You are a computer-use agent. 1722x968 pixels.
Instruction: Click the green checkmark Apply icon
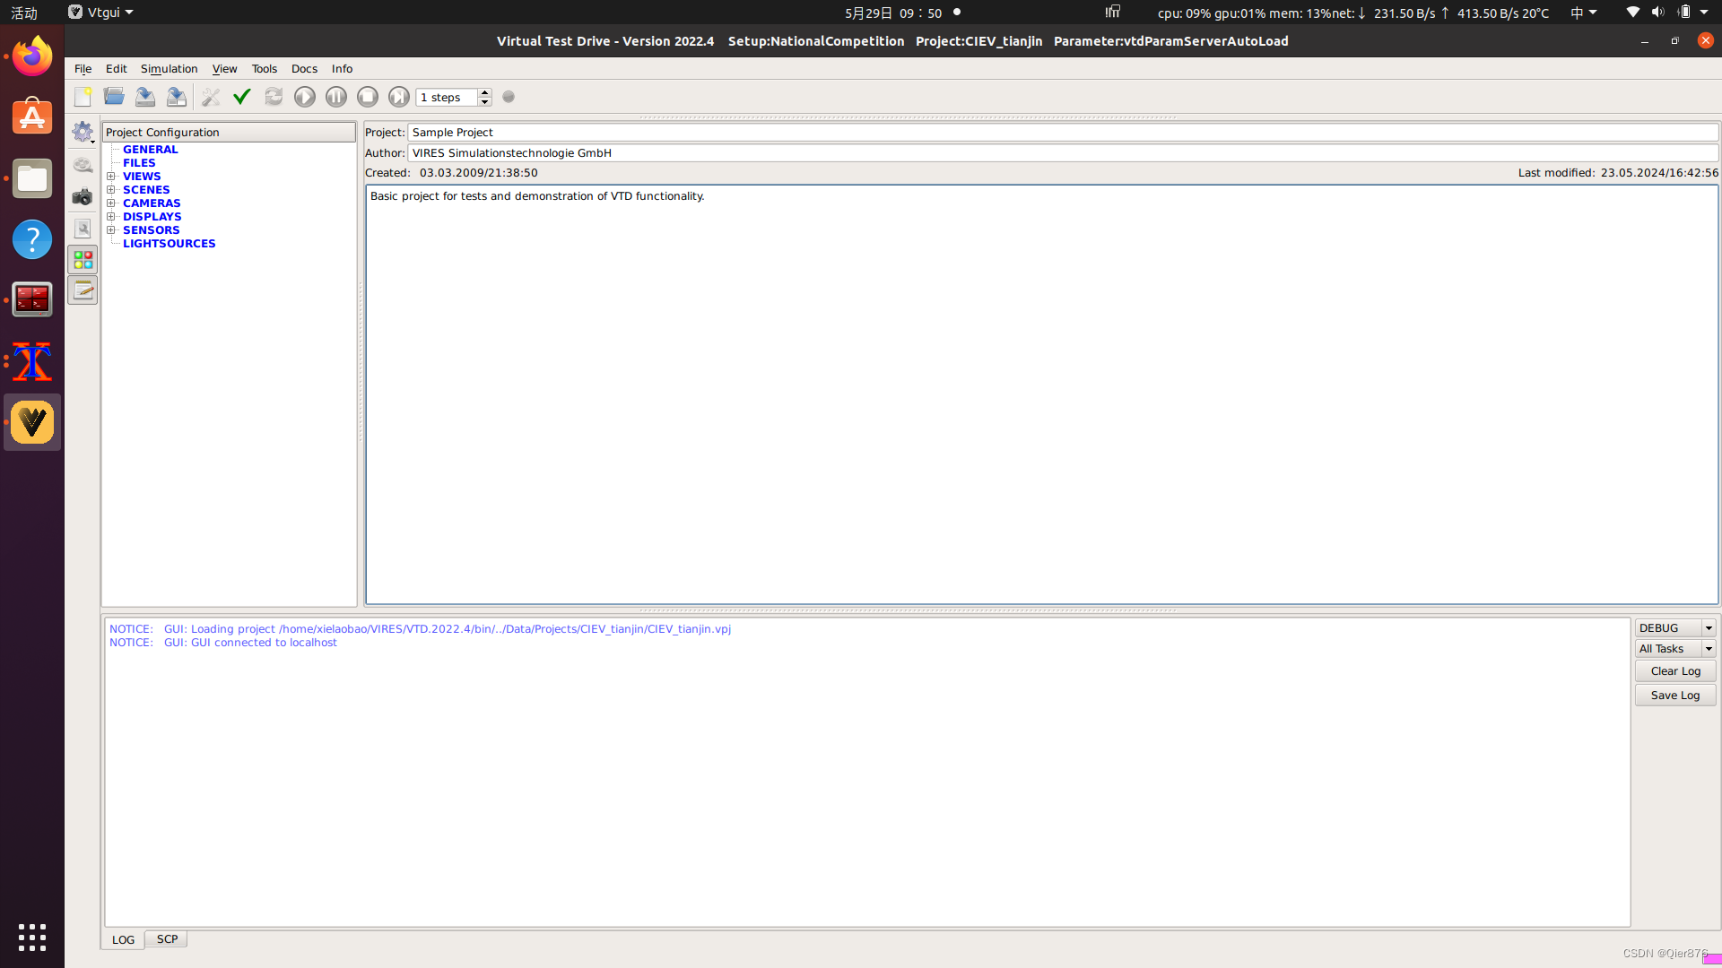(x=241, y=97)
